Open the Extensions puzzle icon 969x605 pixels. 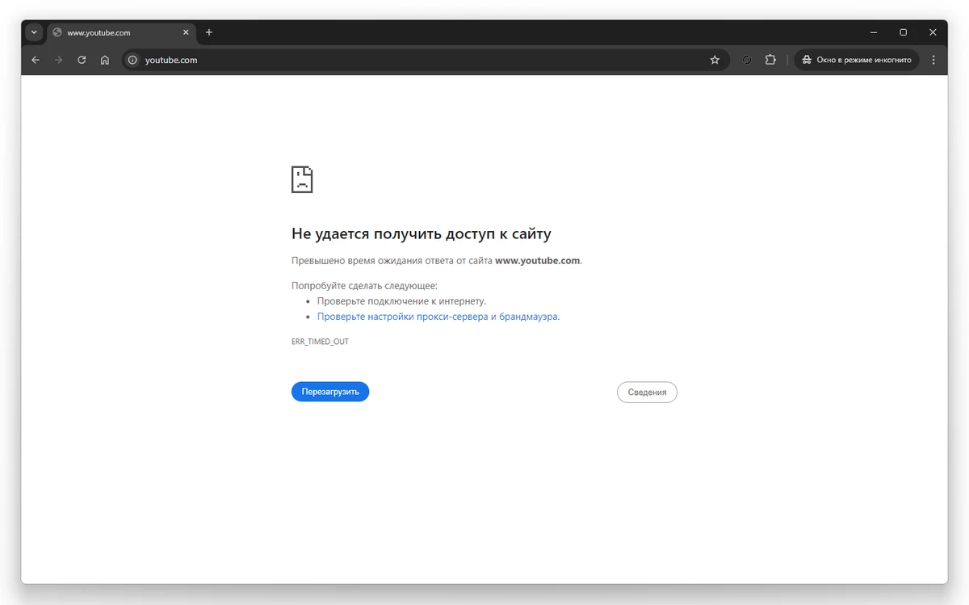tap(770, 60)
